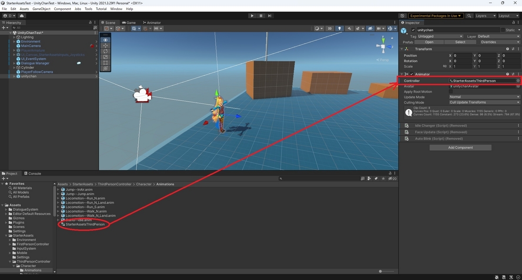Select the Transform tool in Scene tools overlay
The image size is (522, 280).
click(x=105, y=68)
